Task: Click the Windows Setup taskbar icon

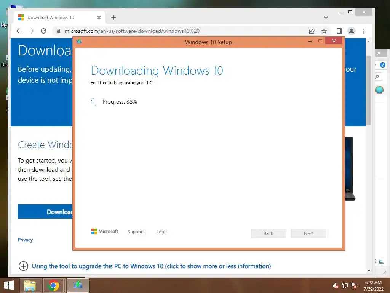Action: (x=78, y=285)
